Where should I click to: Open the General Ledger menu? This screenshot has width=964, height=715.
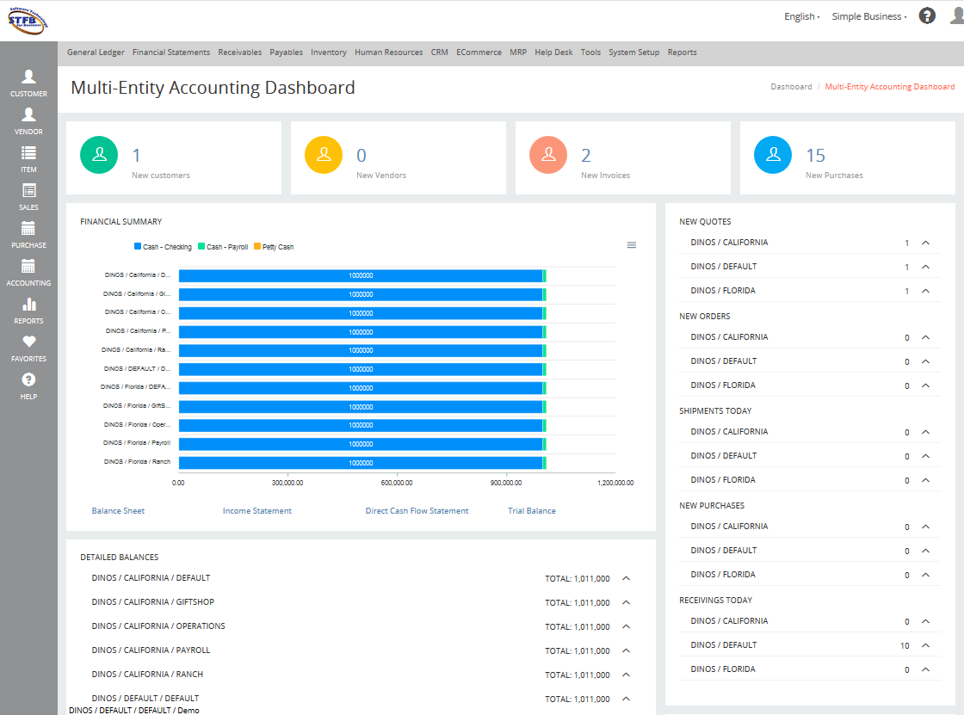tap(96, 52)
